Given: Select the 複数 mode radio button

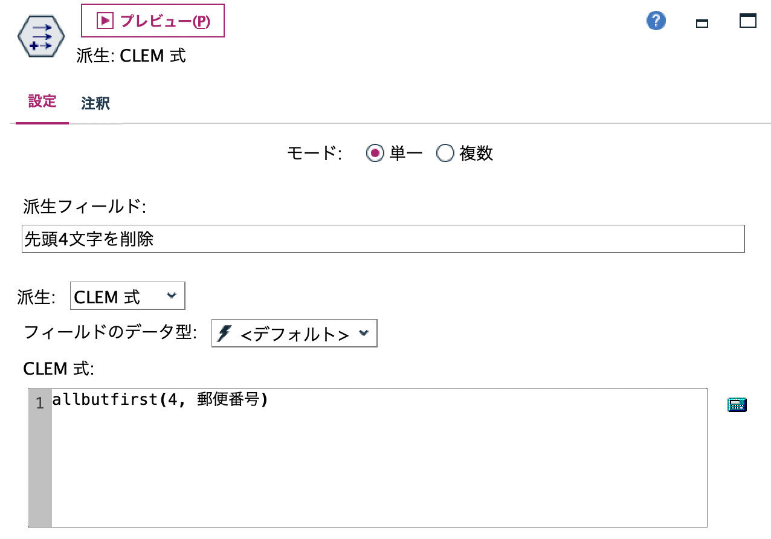Looking at the screenshot, I should [445, 153].
